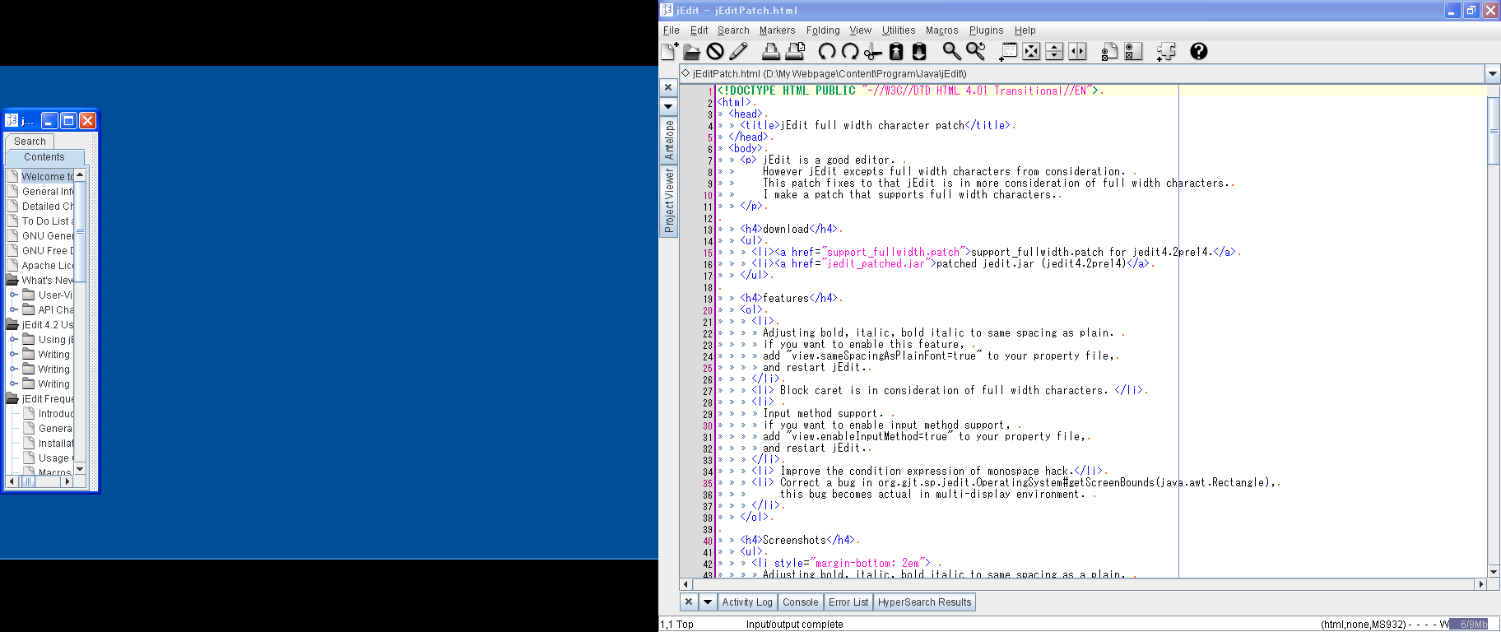Open the bottom dock menu arrow
Image resolution: width=1501 pixels, height=632 pixels.
707,602
